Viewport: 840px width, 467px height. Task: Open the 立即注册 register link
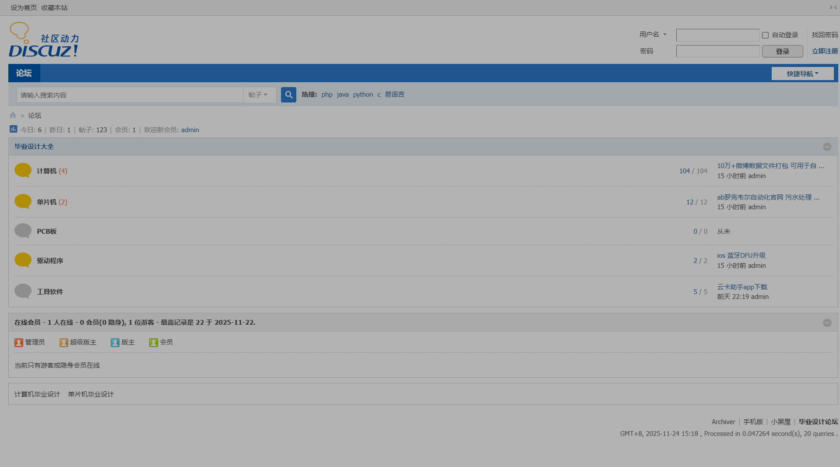(825, 51)
